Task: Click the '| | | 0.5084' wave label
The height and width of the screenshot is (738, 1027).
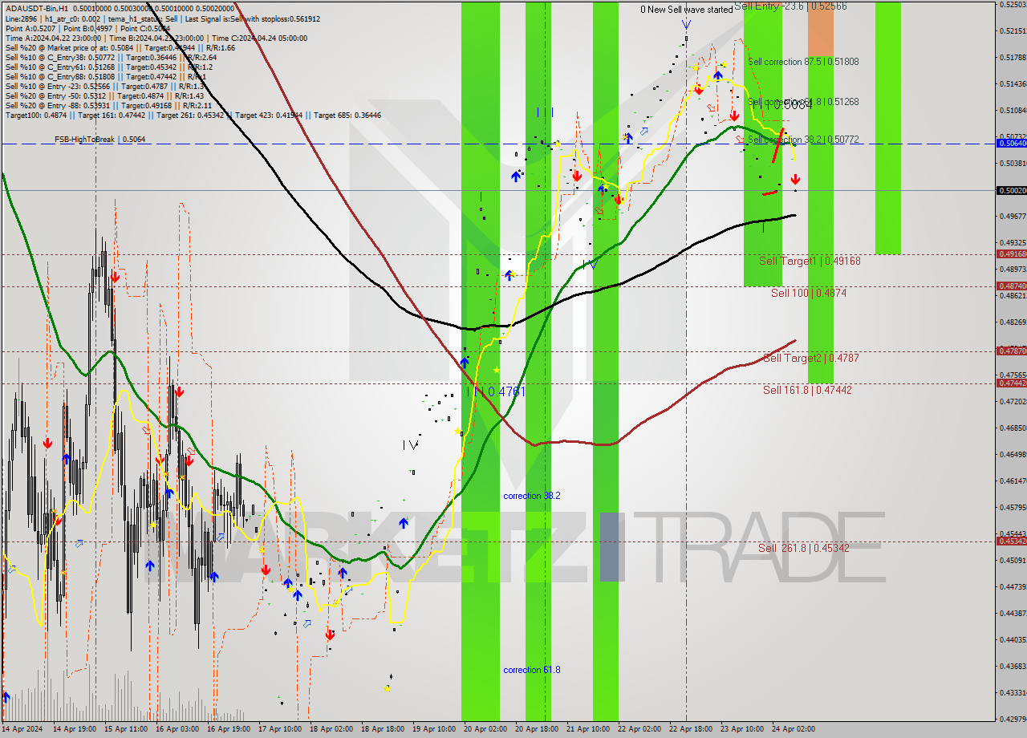Action: coord(783,105)
